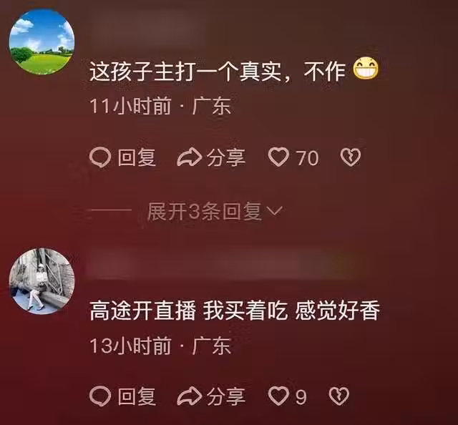458x425 pixels.
Task: Tap the comment text 高途开直播 我买着吃
Action: [189, 311]
